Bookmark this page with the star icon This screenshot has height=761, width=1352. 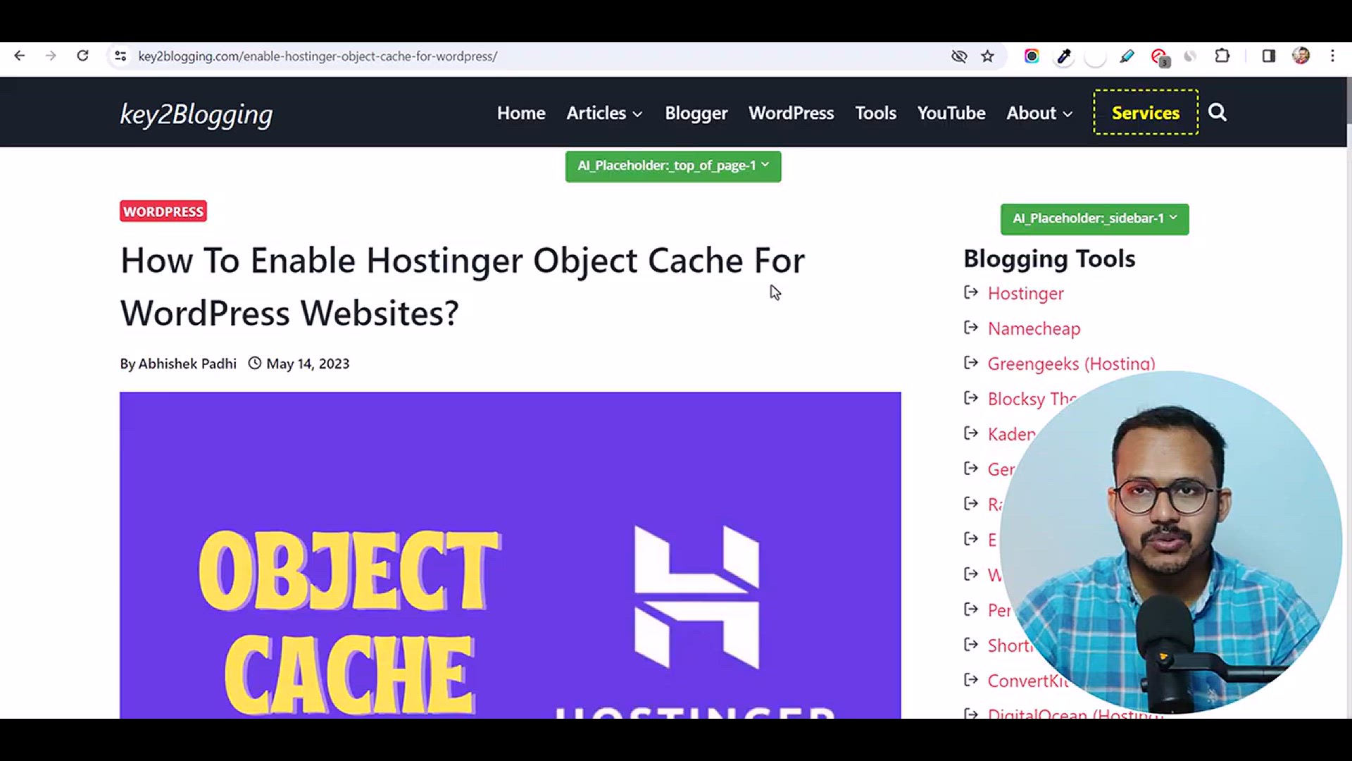tap(988, 56)
